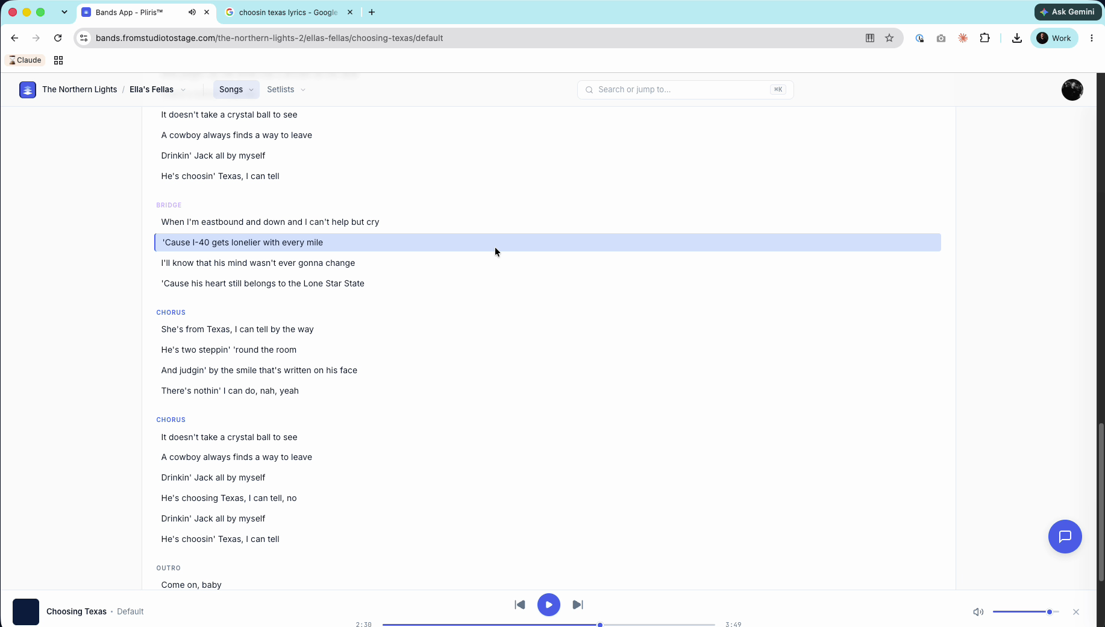Bookmark this page with the star icon

click(889, 38)
